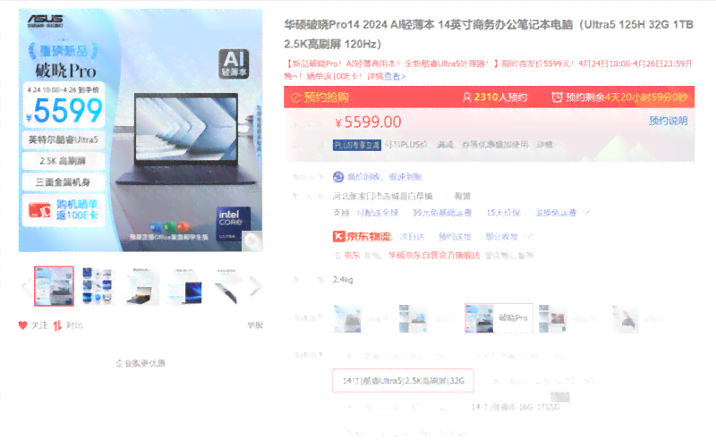
Task: Click the heart 关注 follow icon
Action: point(23,325)
